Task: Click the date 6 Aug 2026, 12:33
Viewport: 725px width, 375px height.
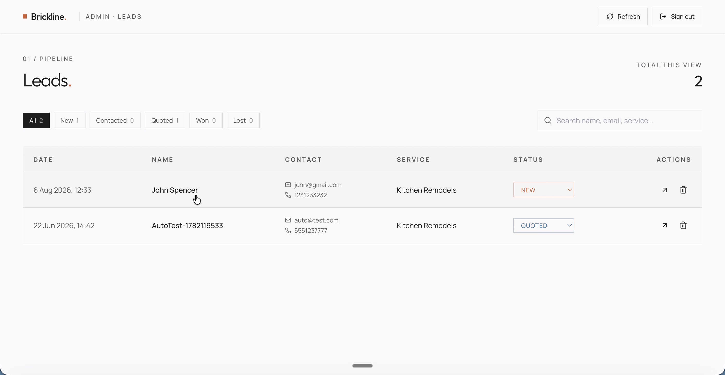Action: [62, 190]
